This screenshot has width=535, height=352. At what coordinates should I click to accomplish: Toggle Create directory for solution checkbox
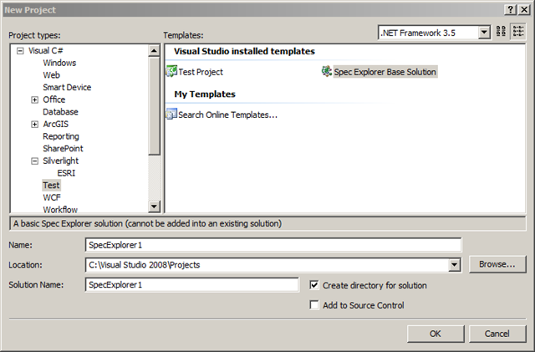click(314, 285)
